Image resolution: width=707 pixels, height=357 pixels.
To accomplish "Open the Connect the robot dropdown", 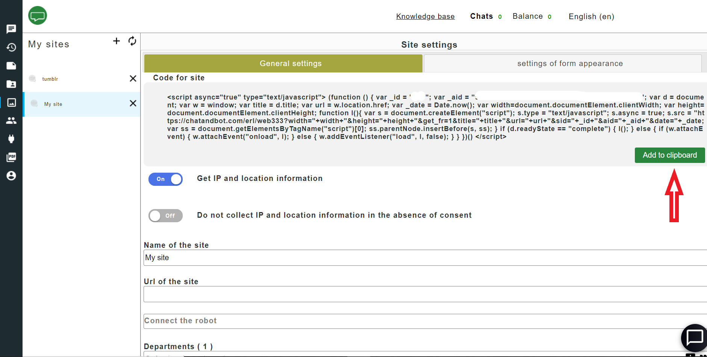I will tap(425, 321).
